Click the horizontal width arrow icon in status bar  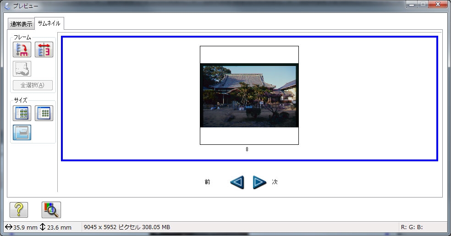pyautogui.click(x=9, y=227)
